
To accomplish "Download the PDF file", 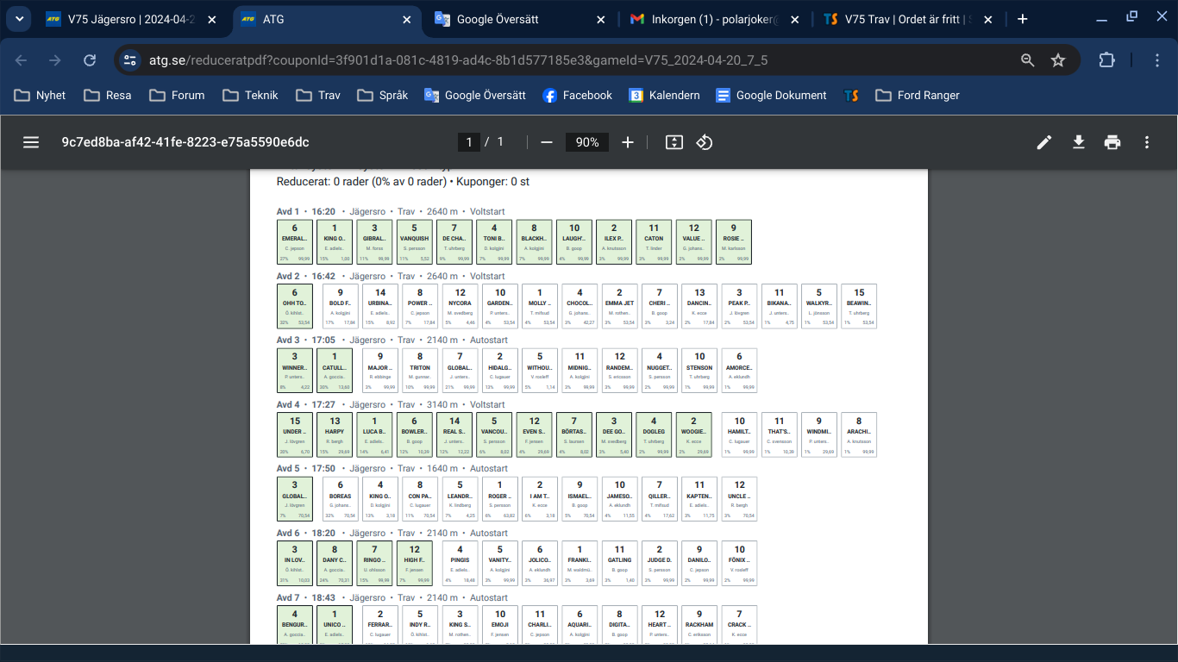I will (1078, 142).
